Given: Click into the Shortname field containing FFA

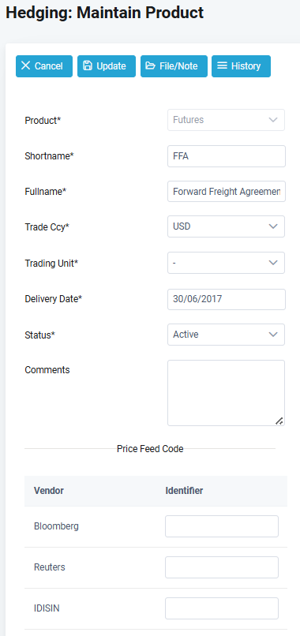Looking at the screenshot, I should pos(227,156).
